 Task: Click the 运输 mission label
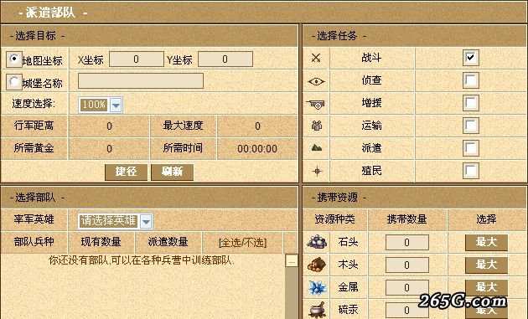point(371,126)
